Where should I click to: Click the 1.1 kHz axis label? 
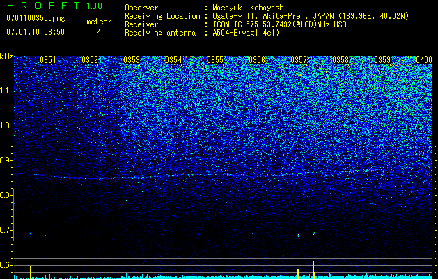click(6, 91)
